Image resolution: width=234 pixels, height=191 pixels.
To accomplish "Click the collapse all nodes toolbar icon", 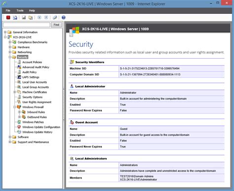I will 46,17.
